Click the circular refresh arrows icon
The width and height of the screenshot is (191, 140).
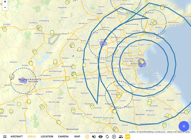[107, 137]
